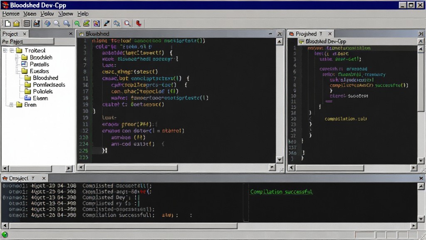The width and height of the screenshot is (426, 240).
Task: Click the editor horizontal scrollbar thumb
Action: [x=131, y=167]
